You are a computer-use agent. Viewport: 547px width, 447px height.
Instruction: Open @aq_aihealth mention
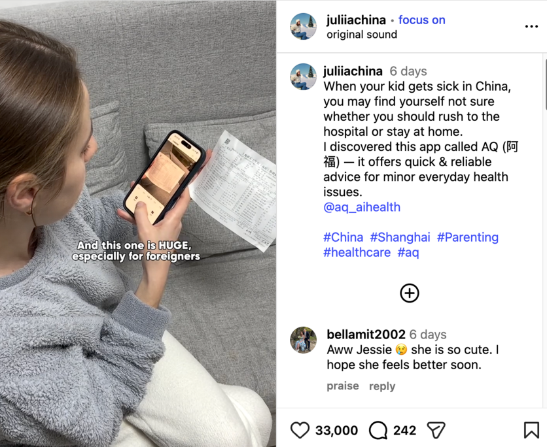click(362, 207)
